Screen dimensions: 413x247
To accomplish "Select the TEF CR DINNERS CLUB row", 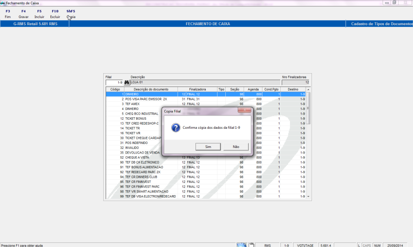I will click(206, 177).
